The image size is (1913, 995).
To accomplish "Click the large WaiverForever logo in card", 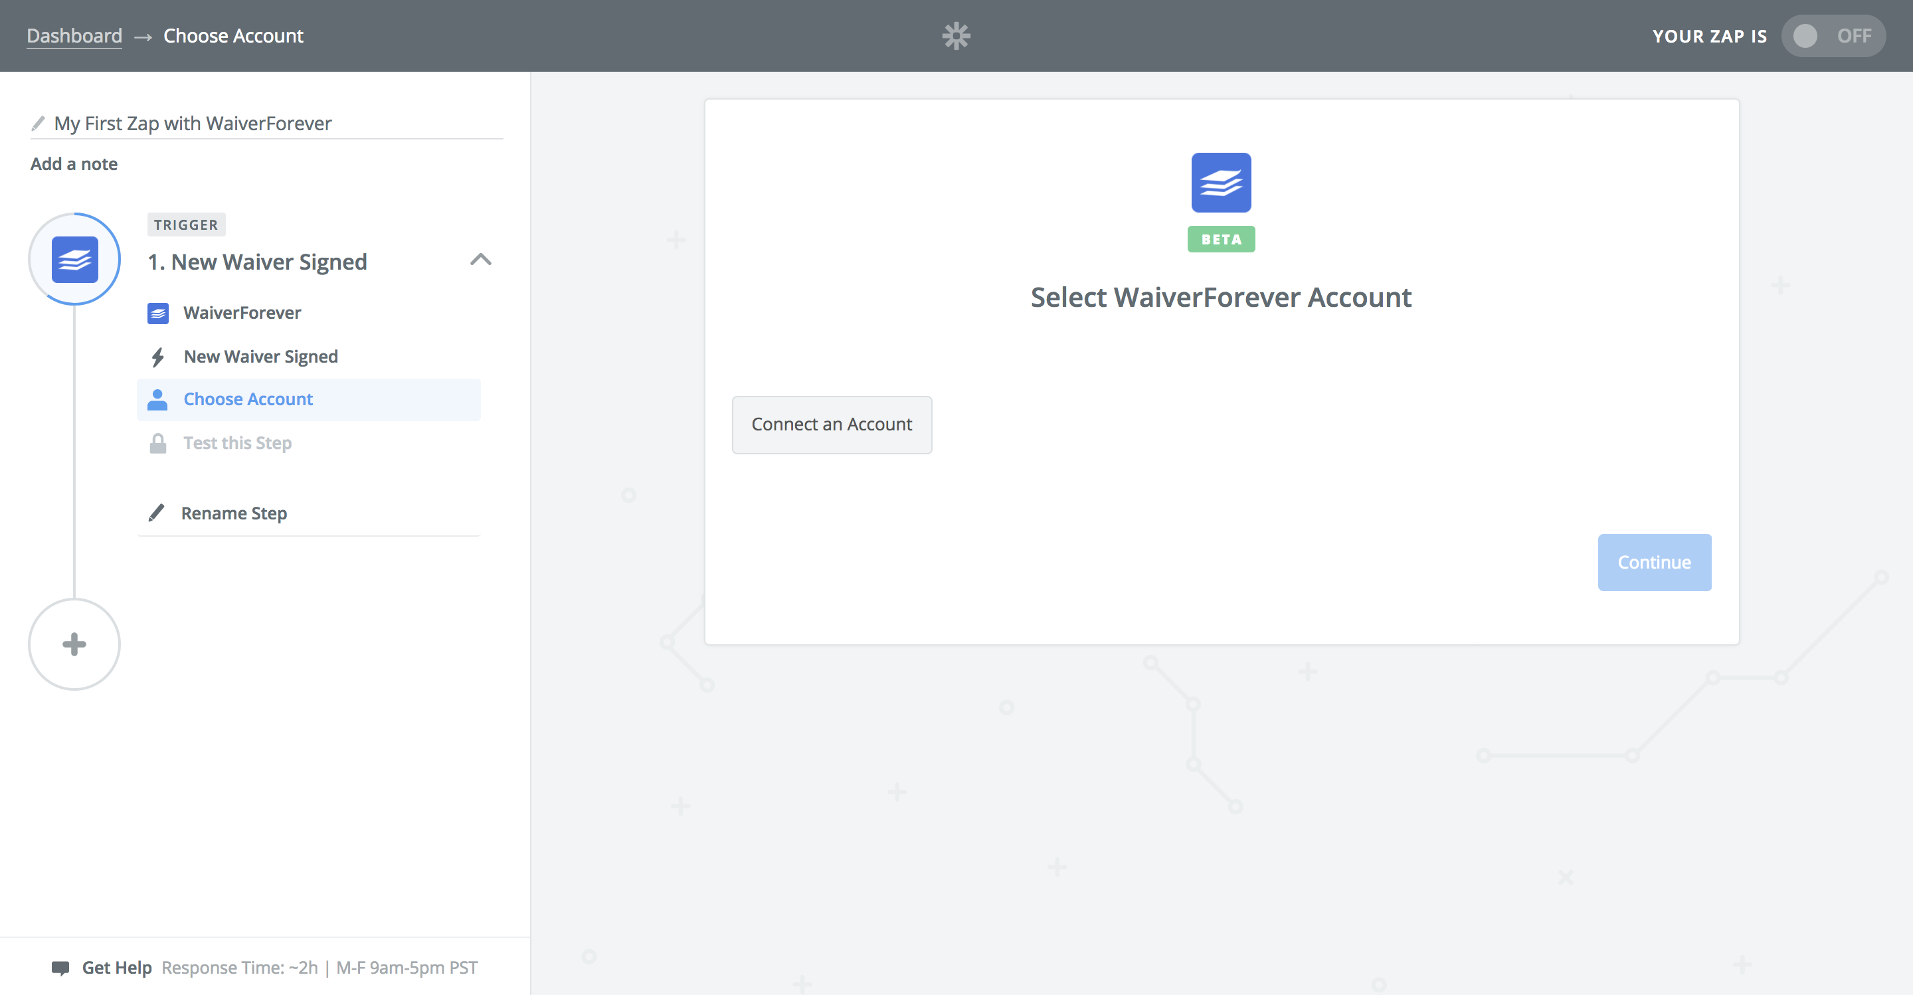I will (1221, 183).
